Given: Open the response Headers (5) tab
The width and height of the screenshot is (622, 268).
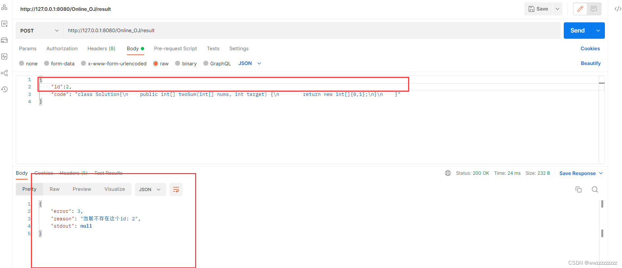Looking at the screenshot, I should pos(74,173).
